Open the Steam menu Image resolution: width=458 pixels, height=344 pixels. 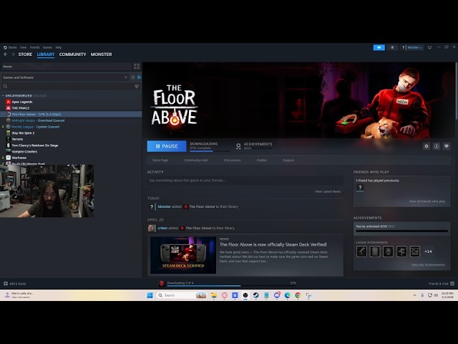click(12, 47)
